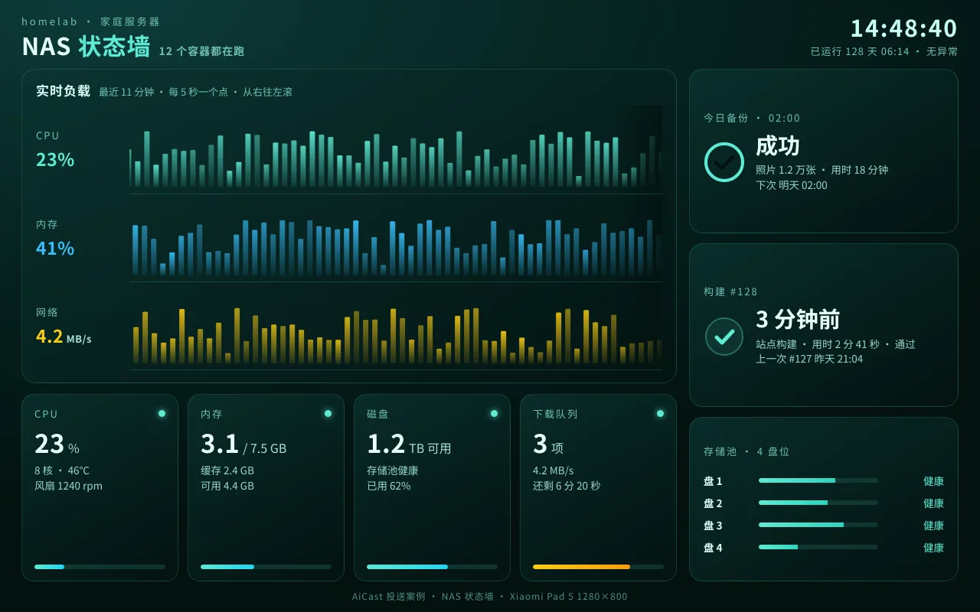Click the 健康 status for 盘 4

[x=933, y=548]
